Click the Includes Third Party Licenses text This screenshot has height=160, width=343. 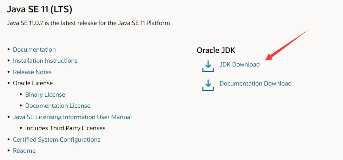point(65,128)
